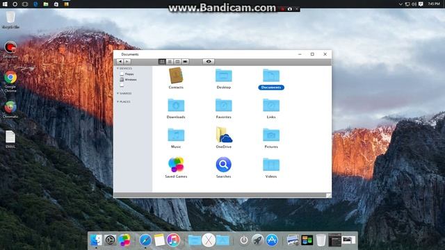Viewport: 445px width, 250px height.
Task: Go forward with the right arrow button
Action: click(x=127, y=62)
